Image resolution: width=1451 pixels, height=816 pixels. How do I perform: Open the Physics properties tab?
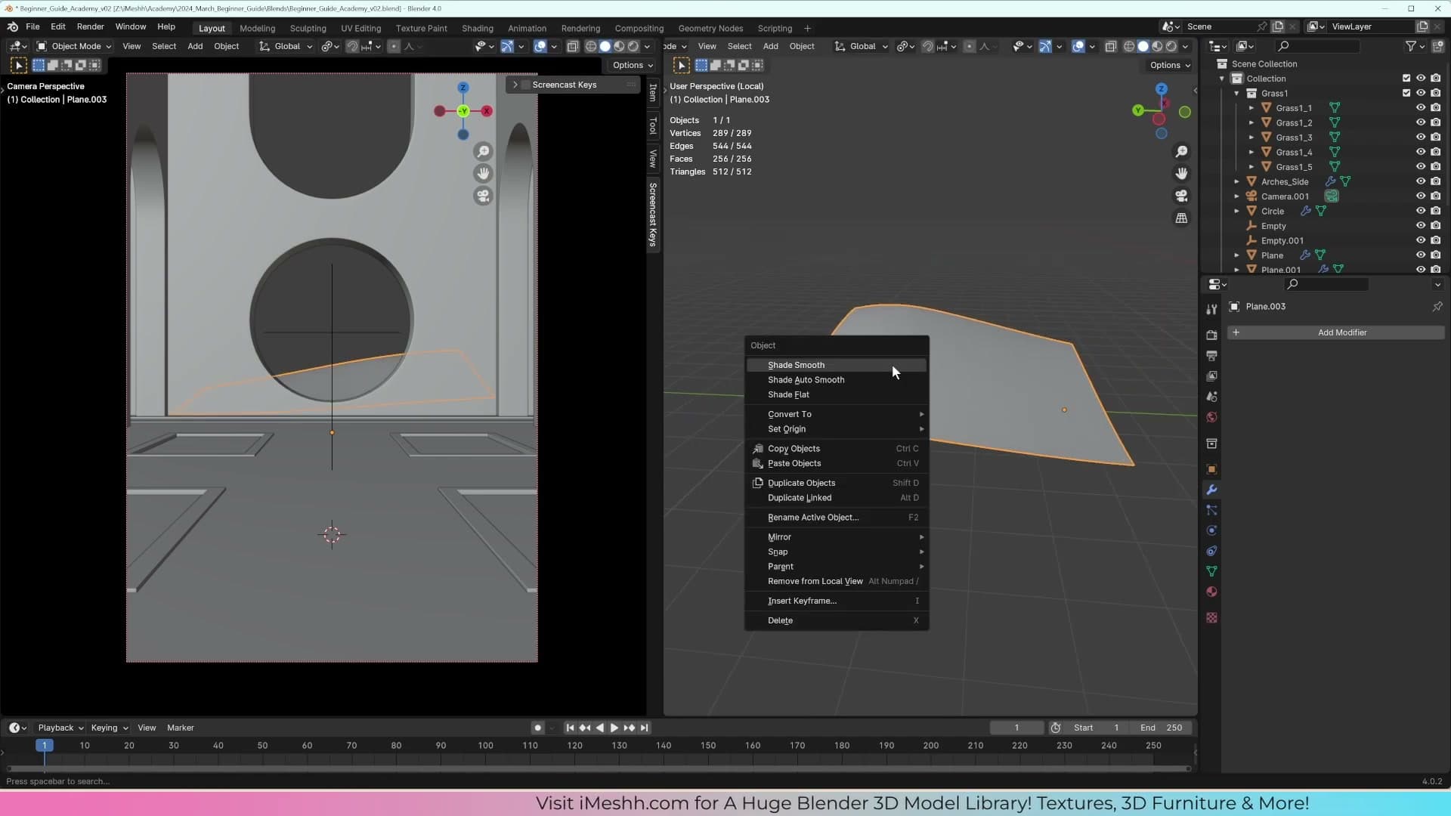[x=1211, y=530]
